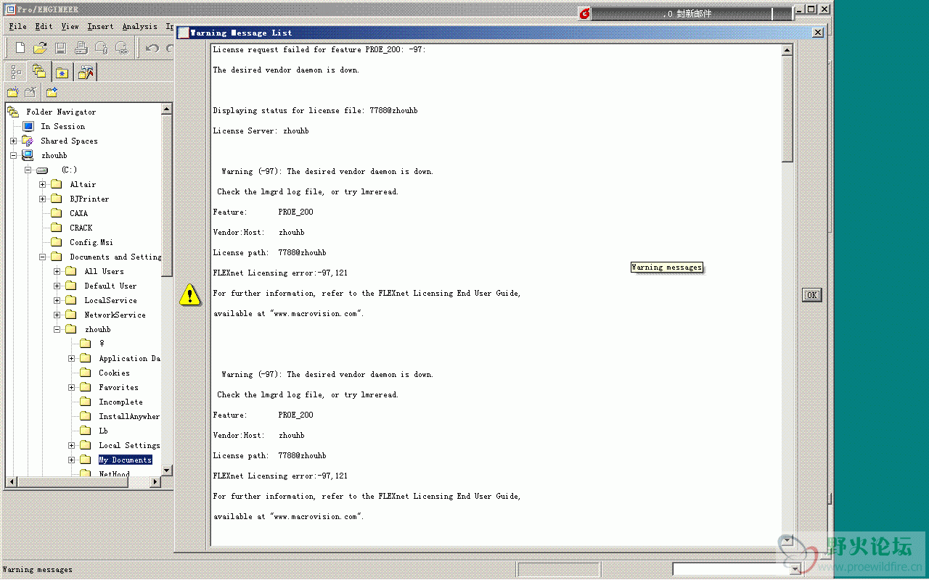This screenshot has height=580, width=929.
Task: Click the Print toolbar icon
Action: (81, 48)
